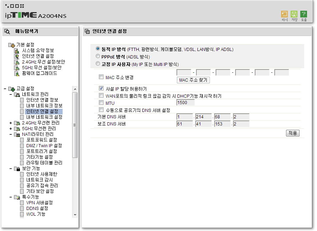The image size is (317, 231).
Task: Open VPN 서버설정 link
Action: click(x=39, y=202)
